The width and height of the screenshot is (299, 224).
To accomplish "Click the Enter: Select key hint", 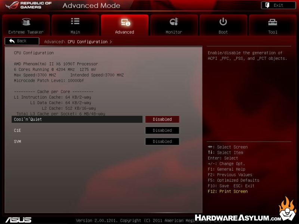I will 223,158.
